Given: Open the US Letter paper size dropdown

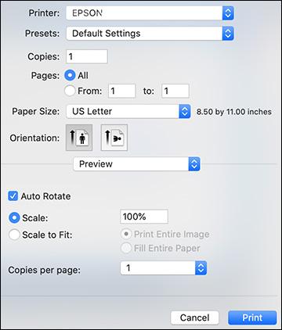Looking at the screenshot, I should point(128,111).
